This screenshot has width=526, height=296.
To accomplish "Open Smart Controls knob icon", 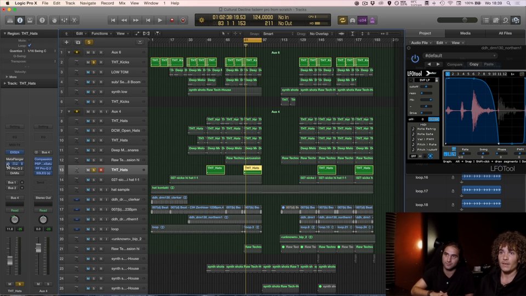I will pyautogui.click(x=54, y=20).
